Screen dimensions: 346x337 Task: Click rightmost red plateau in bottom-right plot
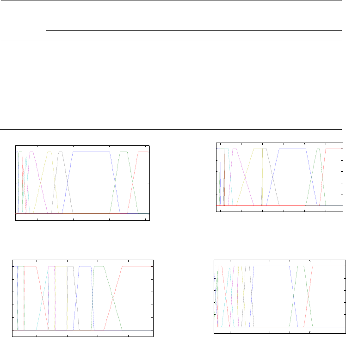329,266
